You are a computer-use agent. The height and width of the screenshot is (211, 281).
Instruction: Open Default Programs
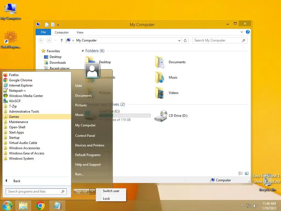88,155
